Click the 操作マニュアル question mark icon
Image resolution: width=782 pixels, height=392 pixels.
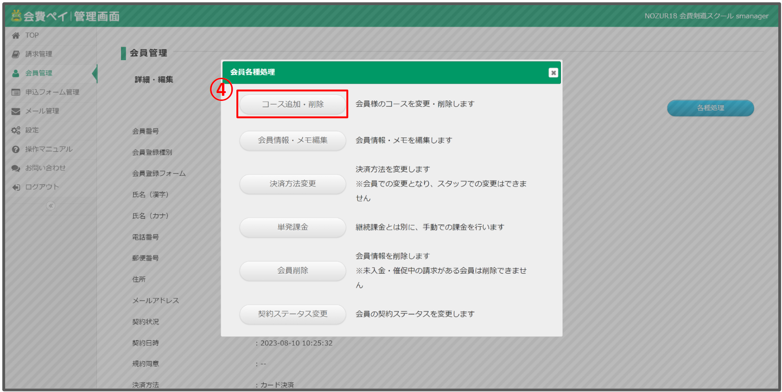coord(16,149)
